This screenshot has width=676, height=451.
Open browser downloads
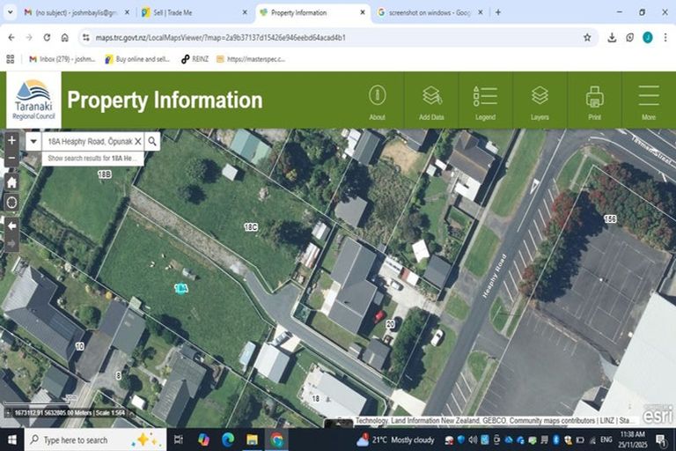point(612,38)
